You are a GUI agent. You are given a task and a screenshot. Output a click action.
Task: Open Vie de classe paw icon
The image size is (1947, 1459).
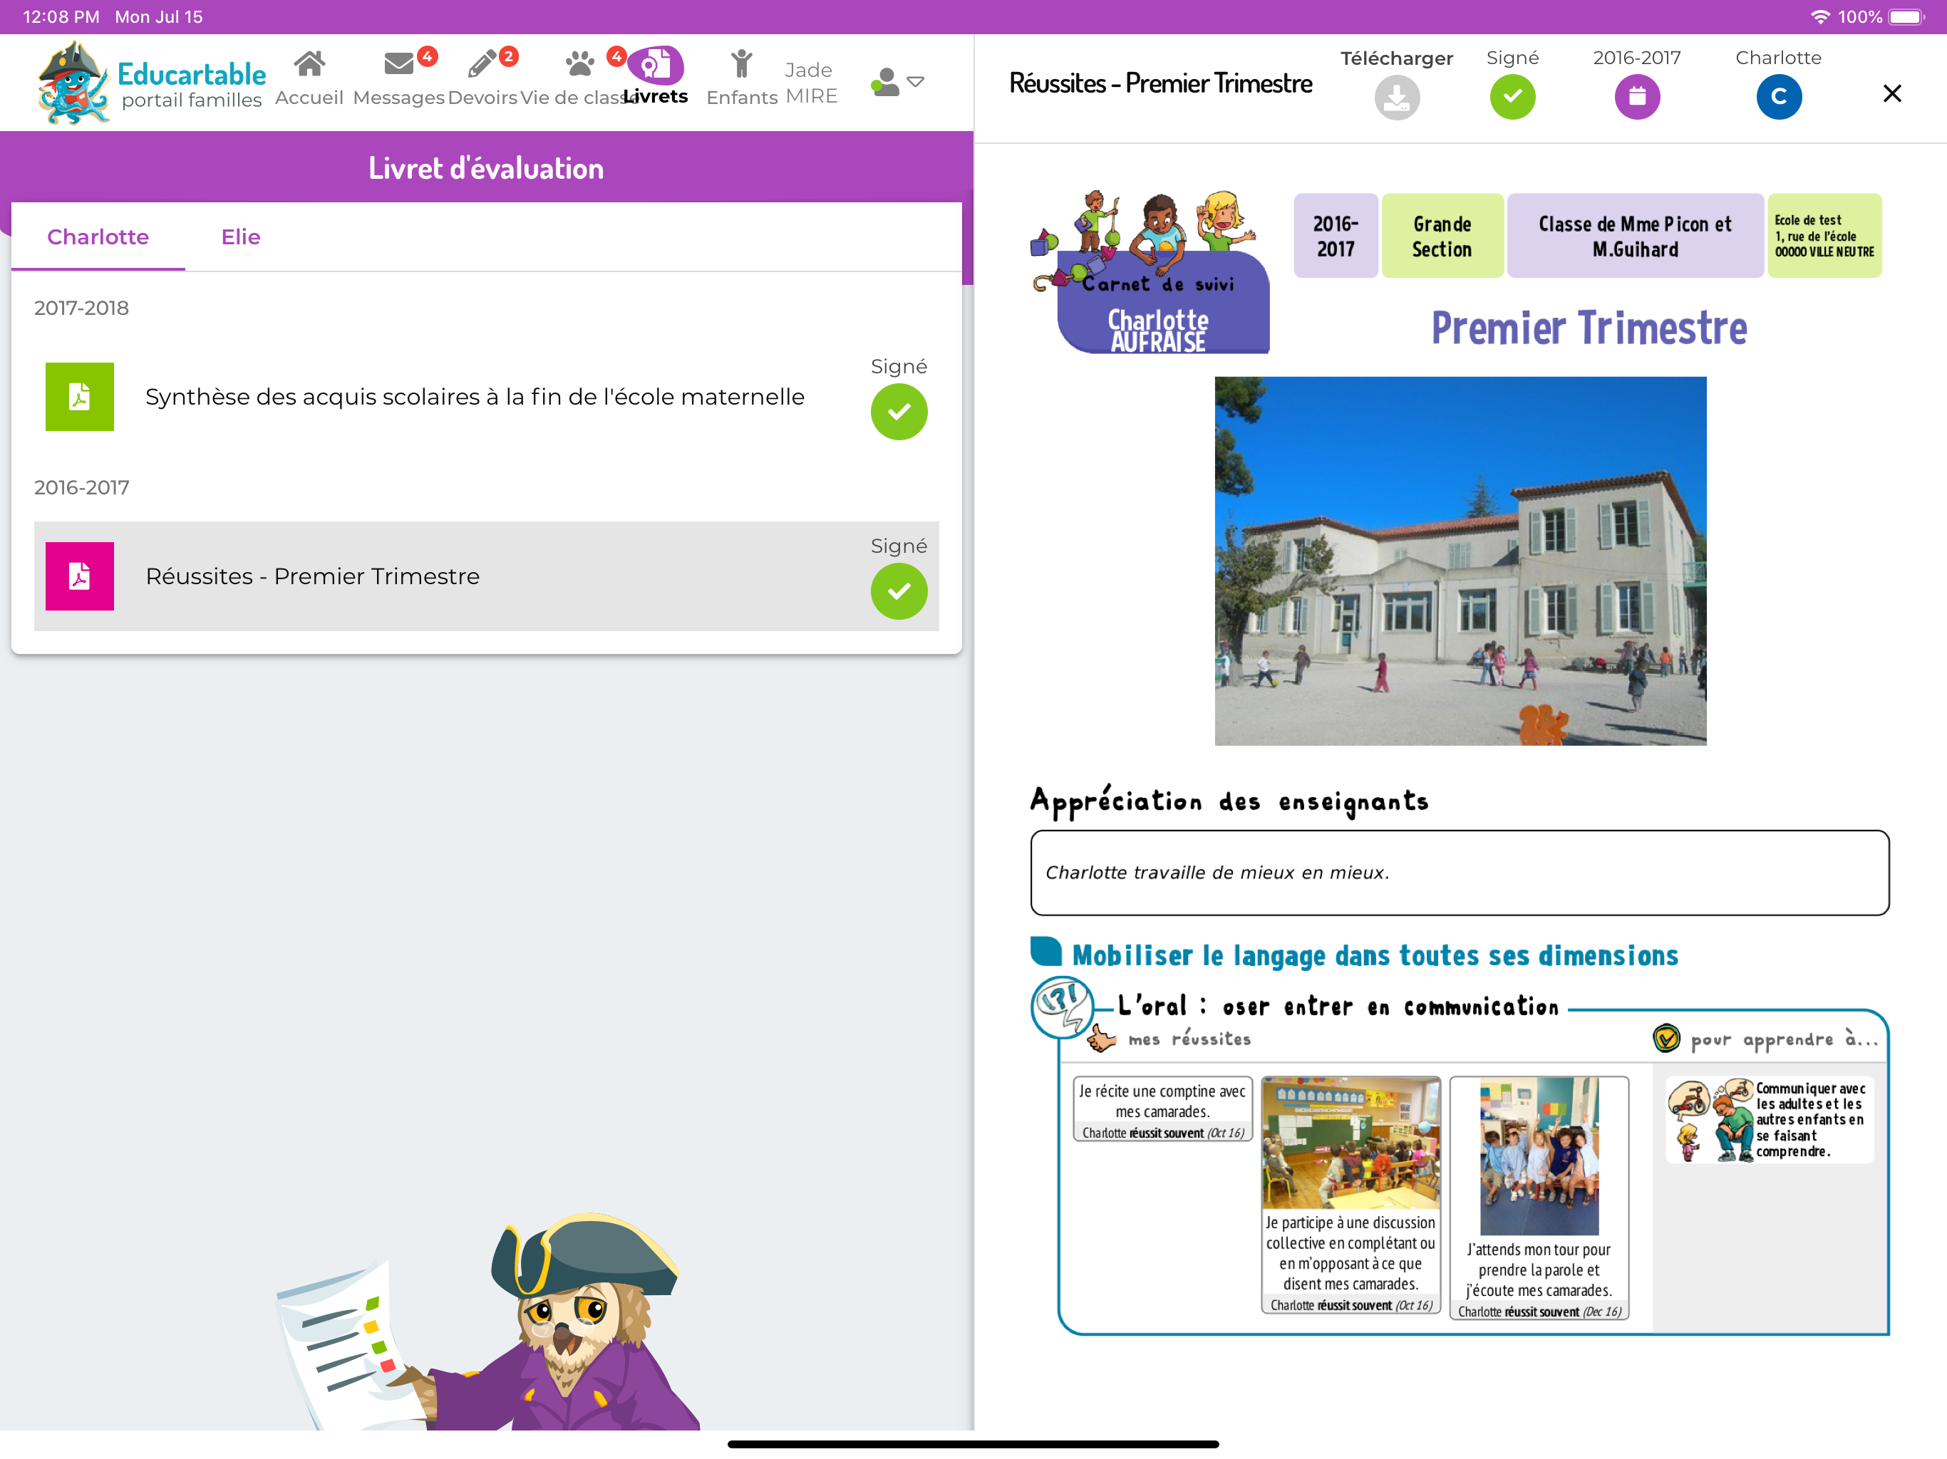tap(580, 63)
